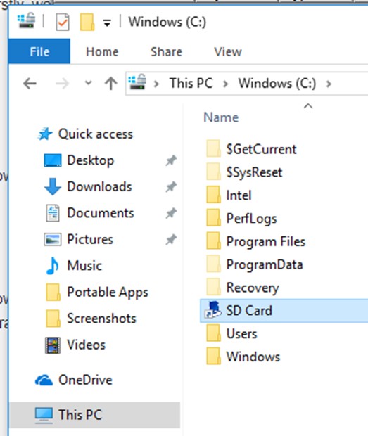Open Documents in Quick access
Viewport: 368px width, 436px height.
101,213
